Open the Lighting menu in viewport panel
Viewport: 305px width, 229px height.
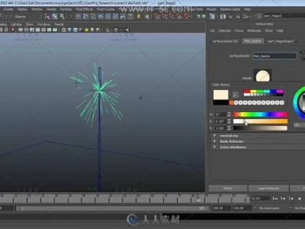16,24
